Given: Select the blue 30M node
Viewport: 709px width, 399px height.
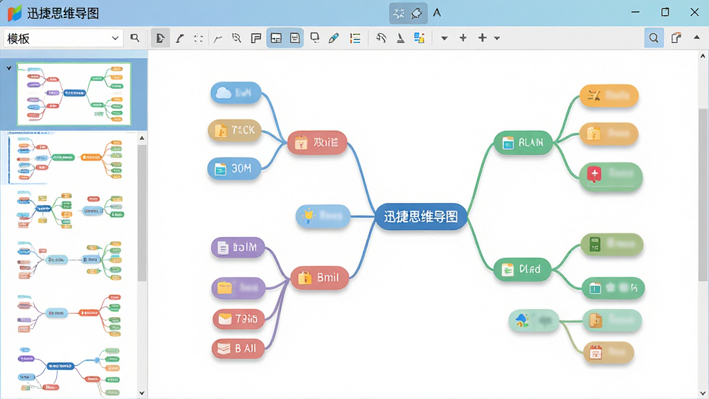Looking at the screenshot, I should (234, 169).
